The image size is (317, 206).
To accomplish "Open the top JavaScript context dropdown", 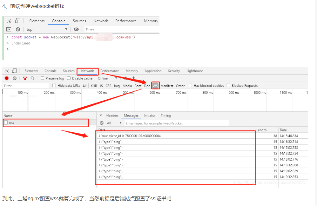I will point(47,30).
